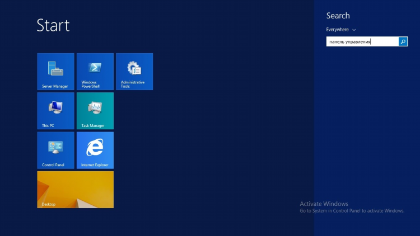Open the Desktop tile
Viewport: 420px width, 236px height.
click(x=75, y=190)
